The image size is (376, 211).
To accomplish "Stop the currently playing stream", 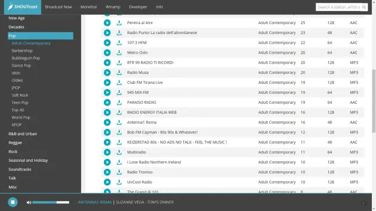I will coord(13,202).
